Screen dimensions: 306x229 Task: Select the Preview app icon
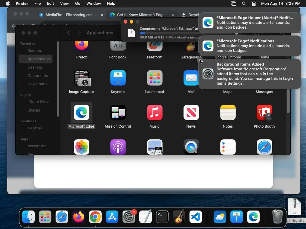(x=154, y=147)
